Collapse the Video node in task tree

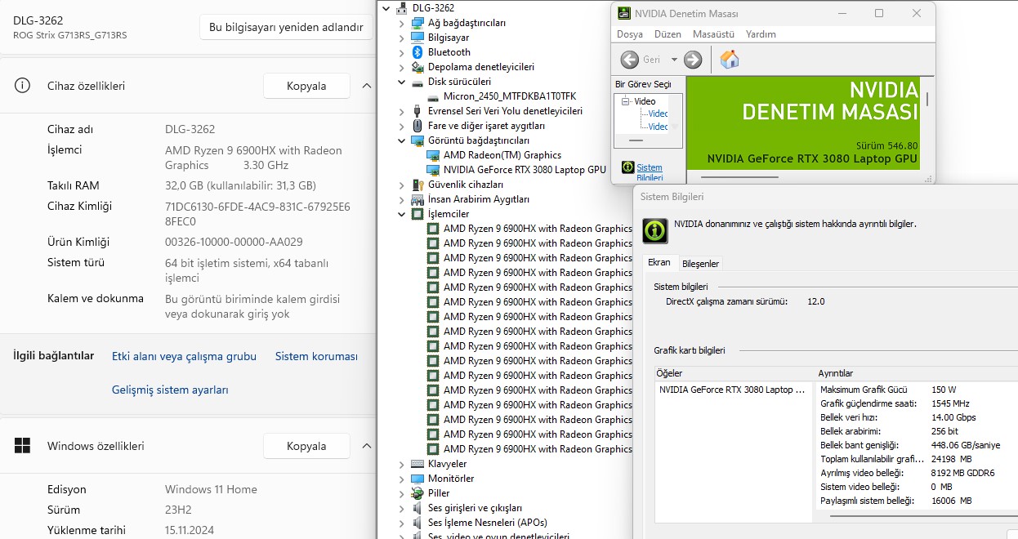625,101
